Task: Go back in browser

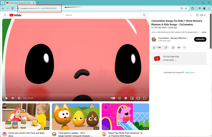Action: coord(3,8)
